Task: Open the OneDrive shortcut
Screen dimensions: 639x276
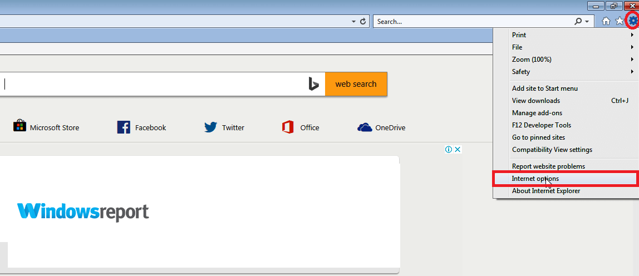Action: click(x=381, y=127)
